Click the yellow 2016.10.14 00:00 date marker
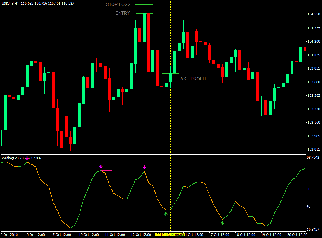Viewport: 322px width, 238px height. click(170, 234)
